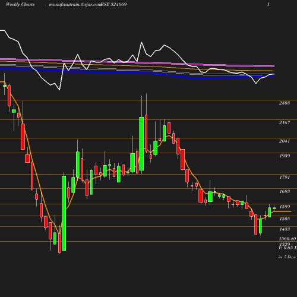The image size is (297, 297).
Task: Click the 'Weekly Charts' title text
Action: 20,4
